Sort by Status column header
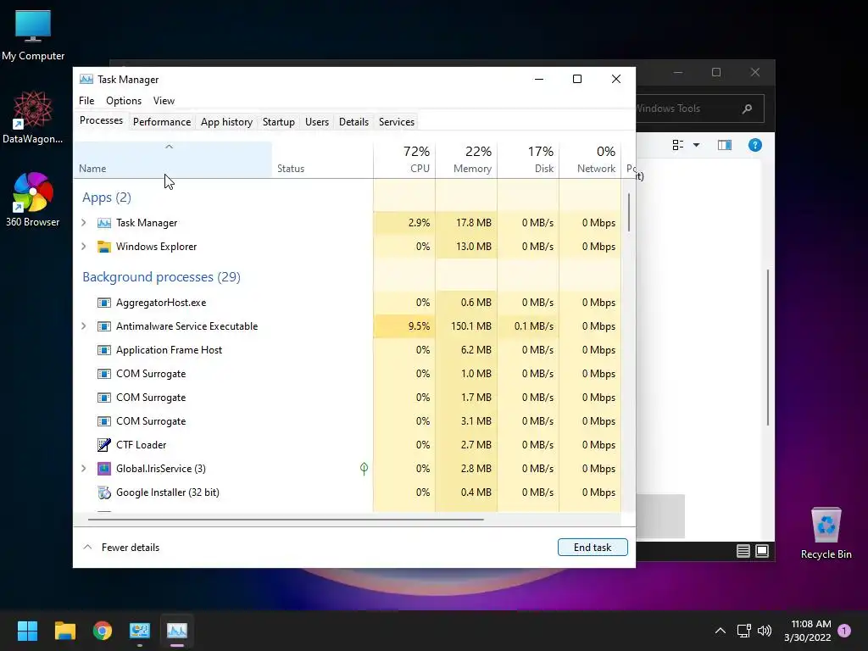 [x=322, y=159]
